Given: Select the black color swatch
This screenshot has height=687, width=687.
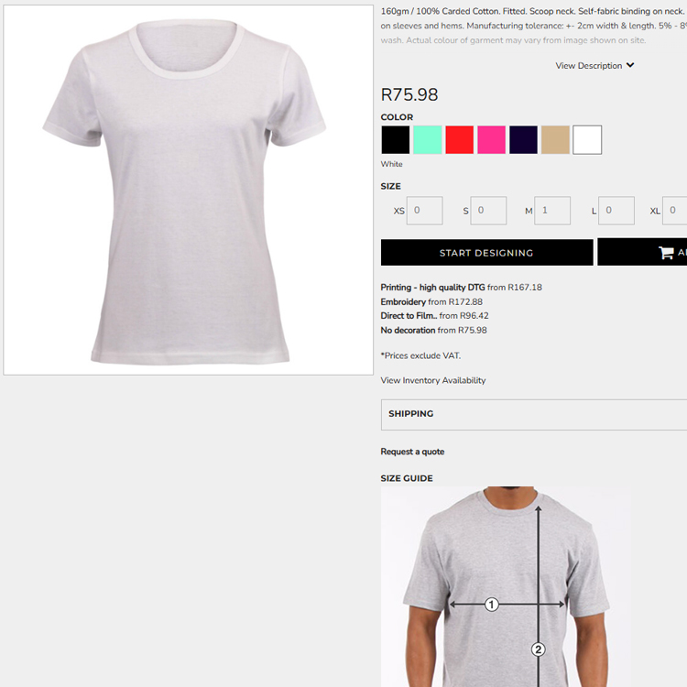Looking at the screenshot, I should pos(395,140).
